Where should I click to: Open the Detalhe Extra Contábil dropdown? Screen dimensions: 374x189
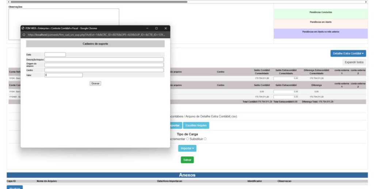(348, 54)
